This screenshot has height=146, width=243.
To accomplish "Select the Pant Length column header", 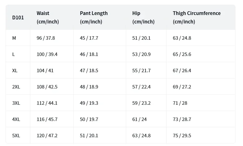I will (94, 18).
